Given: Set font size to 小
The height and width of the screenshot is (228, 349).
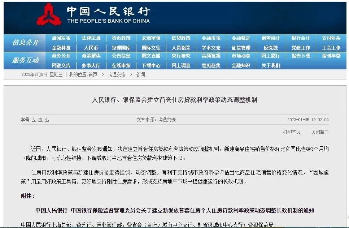Looking at the screenshot, I should [x=47, y=120].
